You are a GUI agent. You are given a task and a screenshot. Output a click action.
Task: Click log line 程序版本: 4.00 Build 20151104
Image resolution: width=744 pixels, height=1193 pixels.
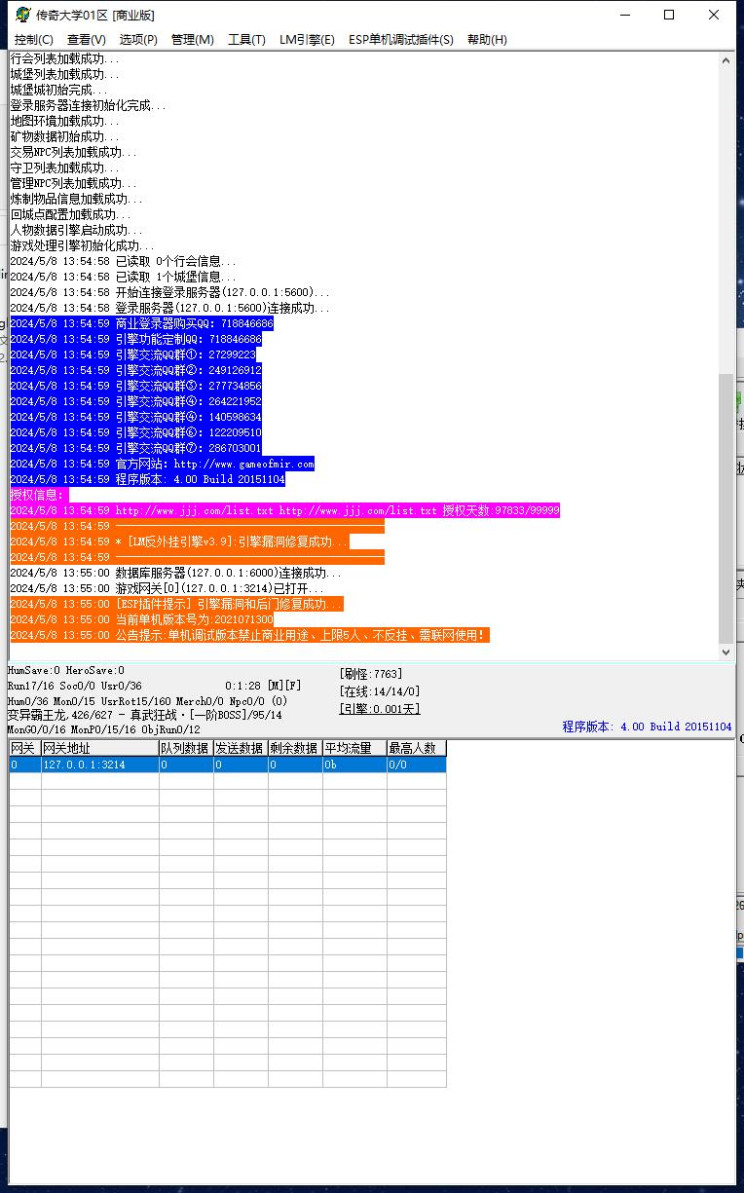(x=148, y=479)
